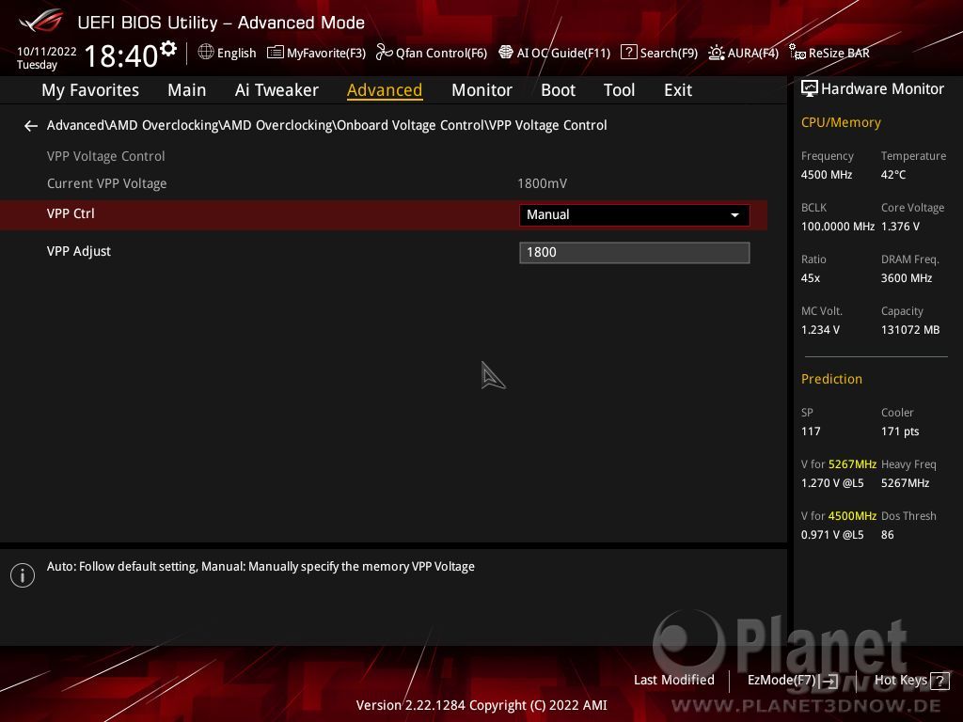Image resolution: width=963 pixels, height=722 pixels.
Task: Click the Hardware Monitor screen icon
Action: point(810,89)
